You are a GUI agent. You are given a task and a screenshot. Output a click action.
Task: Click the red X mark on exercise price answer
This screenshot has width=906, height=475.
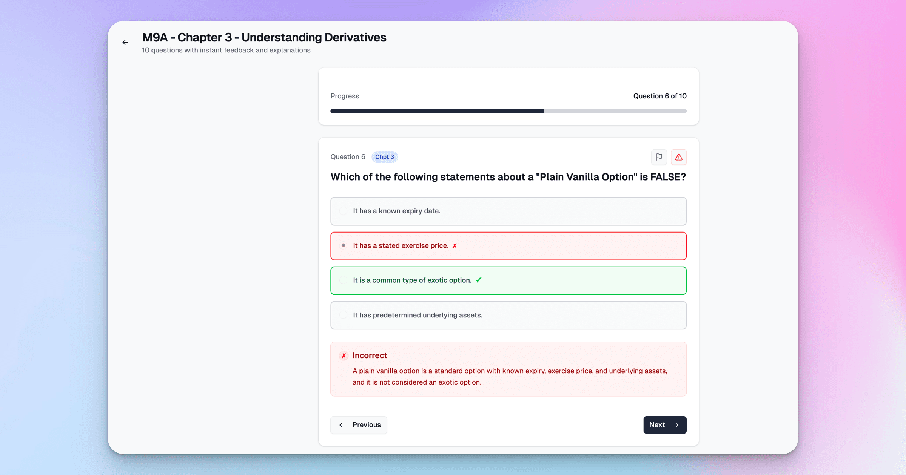(x=455, y=246)
